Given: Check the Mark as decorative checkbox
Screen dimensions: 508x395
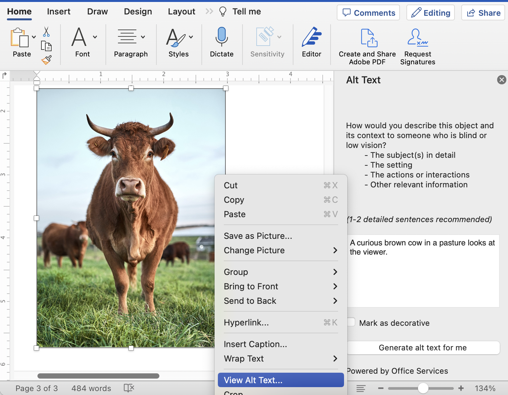Looking at the screenshot, I should click(351, 322).
